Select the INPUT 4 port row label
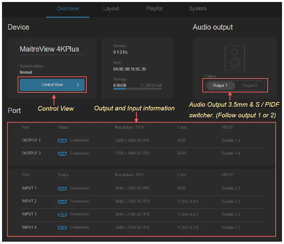Viewport: 284px width, 244px height. (x=29, y=227)
